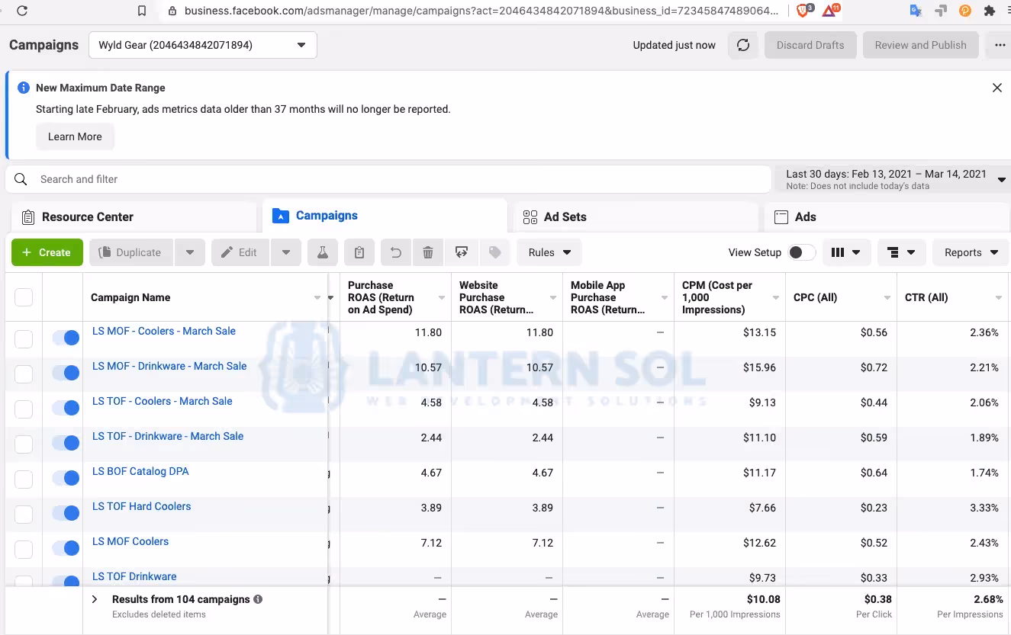
Task: Open the Reports dropdown
Action: (971, 252)
